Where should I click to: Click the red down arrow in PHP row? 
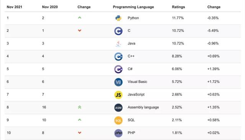click(80, 133)
